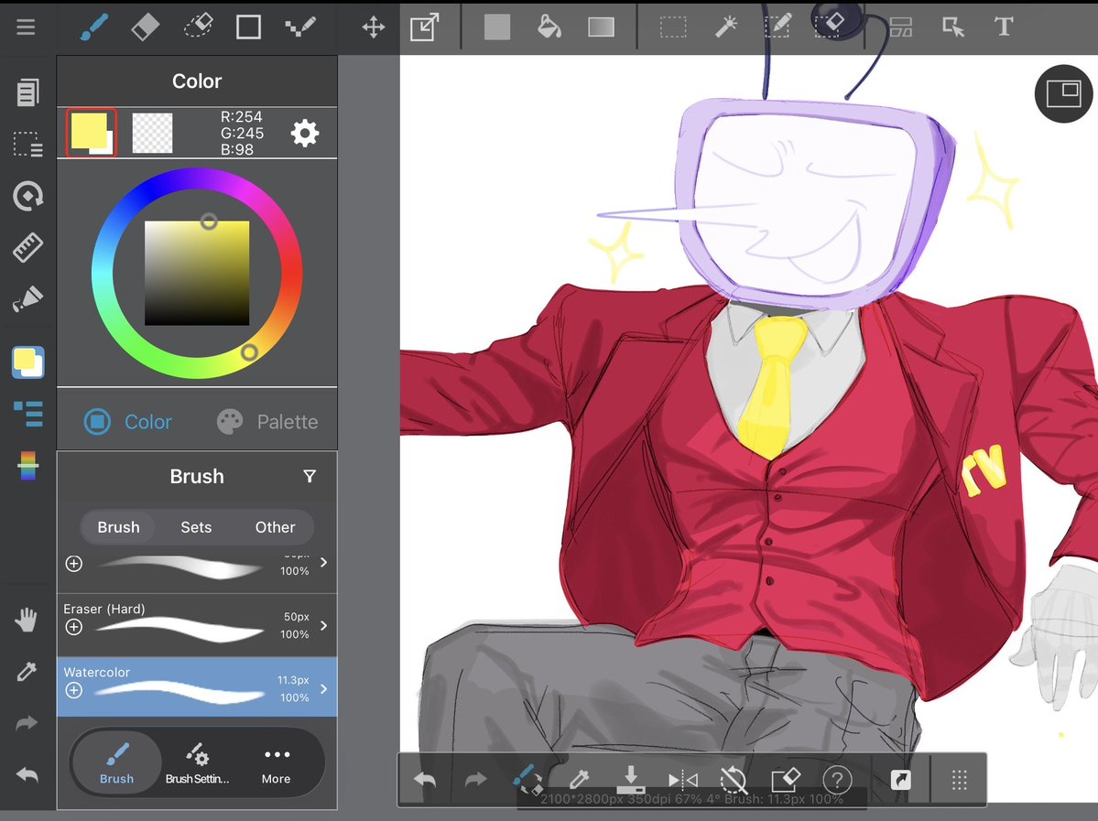Select the Eraser (Hard) brush row
Screen dimensions: 1098x821
point(197,624)
